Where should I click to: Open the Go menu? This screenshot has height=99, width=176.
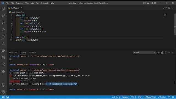click(32, 3)
